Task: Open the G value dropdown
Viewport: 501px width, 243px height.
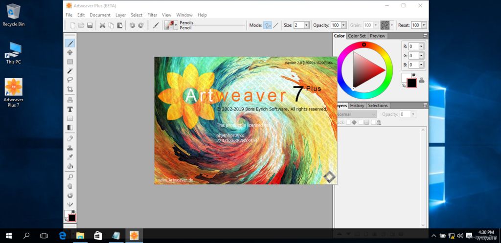Action: 421,56
